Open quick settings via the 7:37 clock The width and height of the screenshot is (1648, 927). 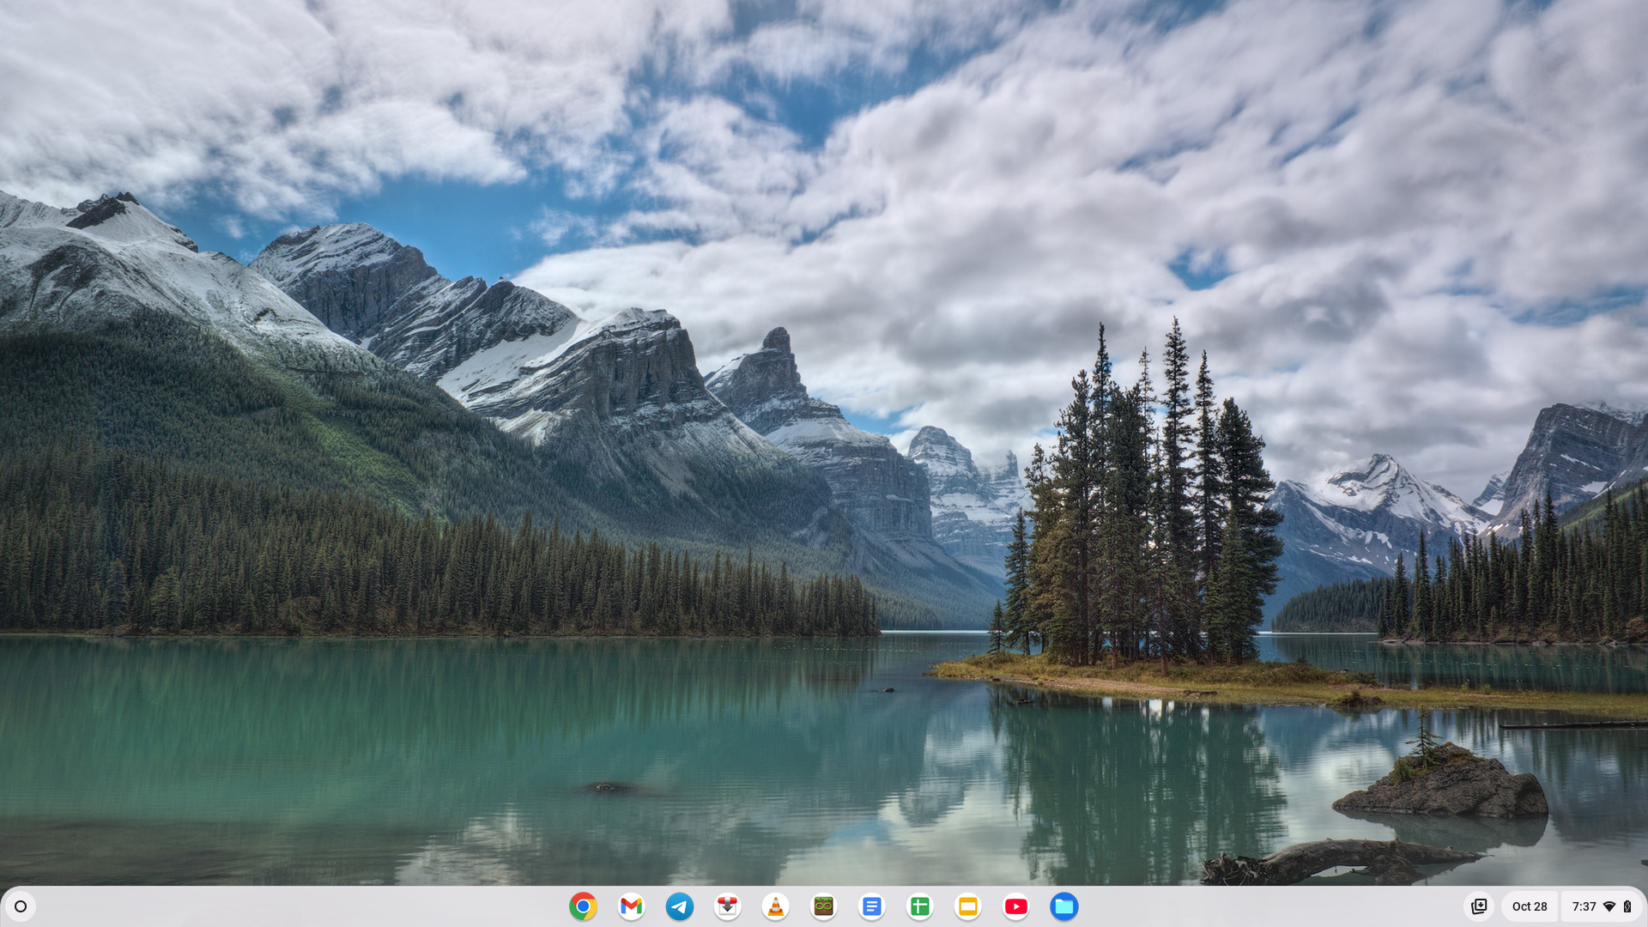[x=1584, y=906]
